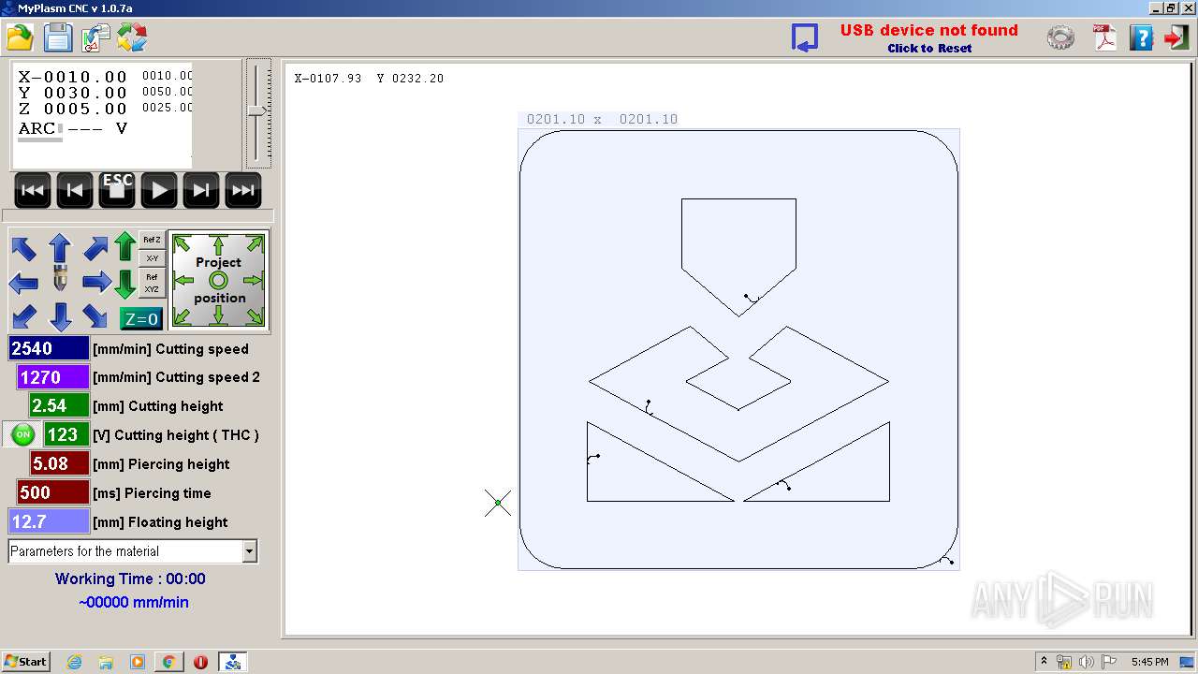Click the X-Y reference button

tap(152, 258)
